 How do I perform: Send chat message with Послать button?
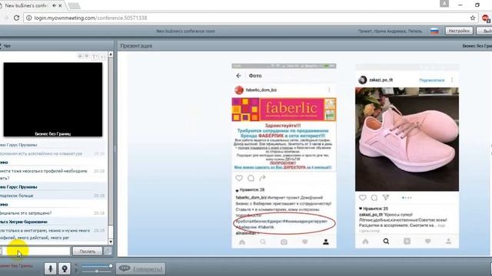click(x=87, y=251)
